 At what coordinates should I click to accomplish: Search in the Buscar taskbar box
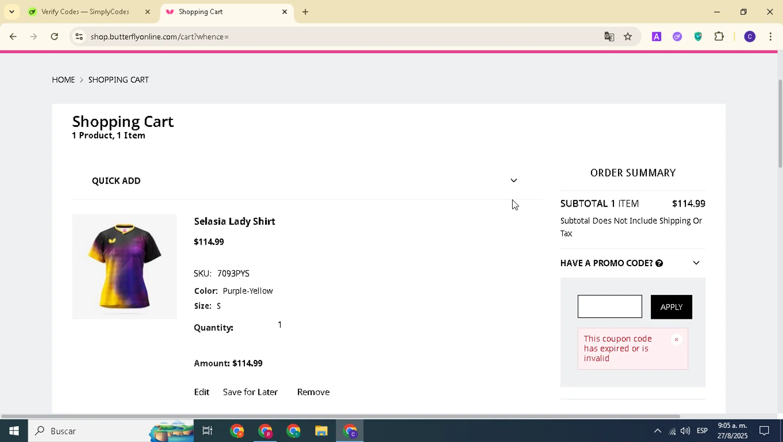[x=111, y=431]
